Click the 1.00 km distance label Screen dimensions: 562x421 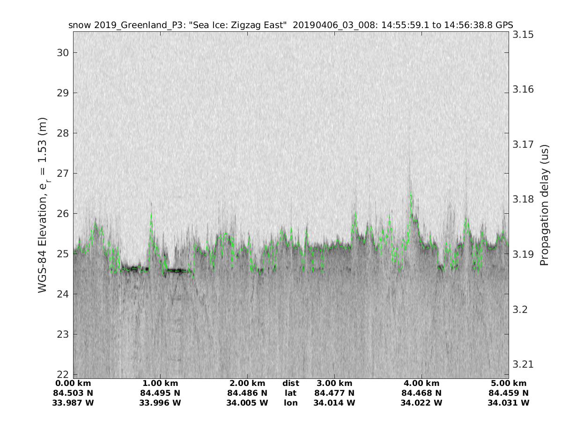160,384
